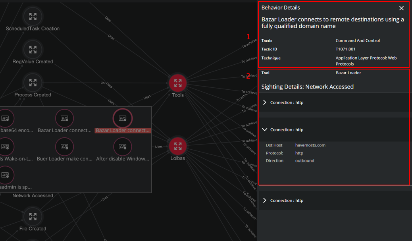Click the After disable Window... behavior icon
Screen dimensions: 412x241
coord(122,147)
